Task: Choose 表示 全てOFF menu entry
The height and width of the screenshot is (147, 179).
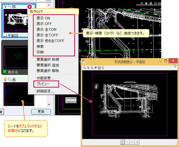Action: (x=47, y=35)
